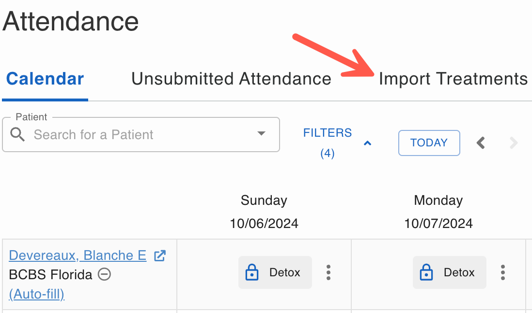Open three-dot menu for Sunday Detox

tap(328, 272)
